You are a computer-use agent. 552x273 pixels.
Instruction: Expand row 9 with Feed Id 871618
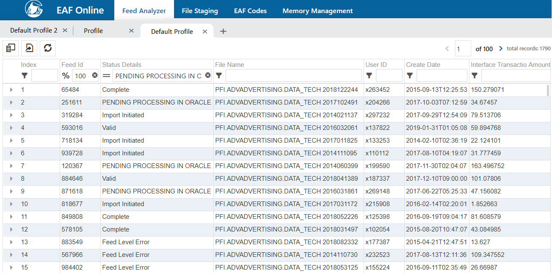(11, 191)
